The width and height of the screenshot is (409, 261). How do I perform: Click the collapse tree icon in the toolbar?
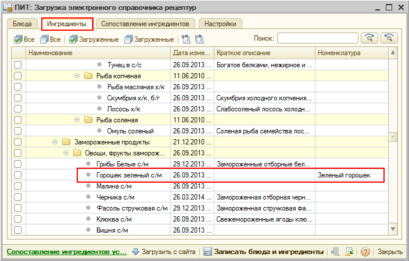[199, 39]
